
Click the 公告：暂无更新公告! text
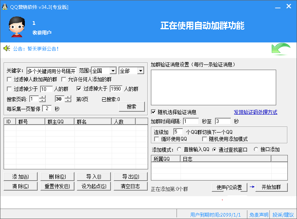tap(36, 49)
